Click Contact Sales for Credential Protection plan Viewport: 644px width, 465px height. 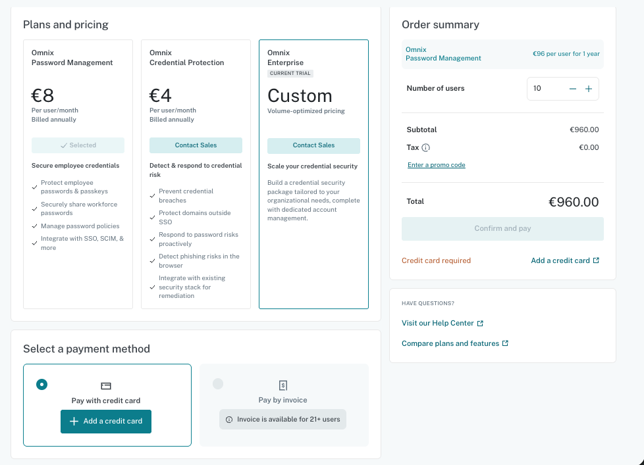pyautogui.click(x=196, y=145)
